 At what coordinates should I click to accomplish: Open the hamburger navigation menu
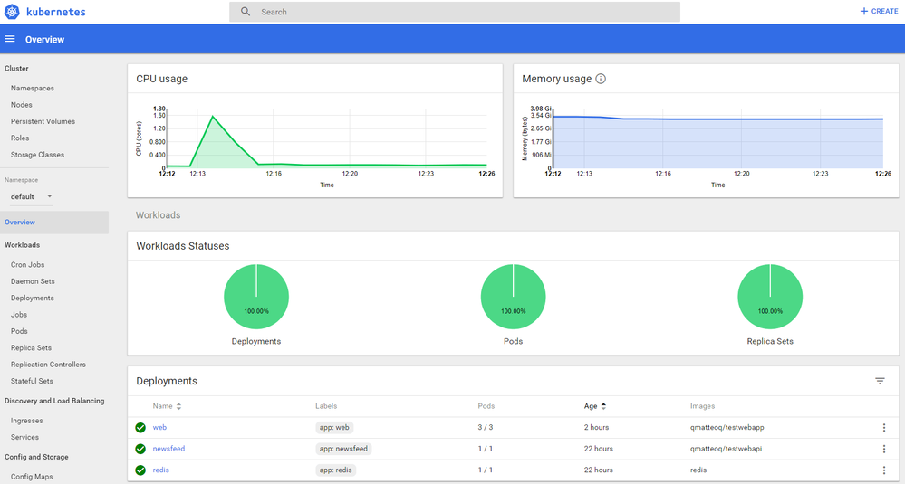click(x=10, y=39)
